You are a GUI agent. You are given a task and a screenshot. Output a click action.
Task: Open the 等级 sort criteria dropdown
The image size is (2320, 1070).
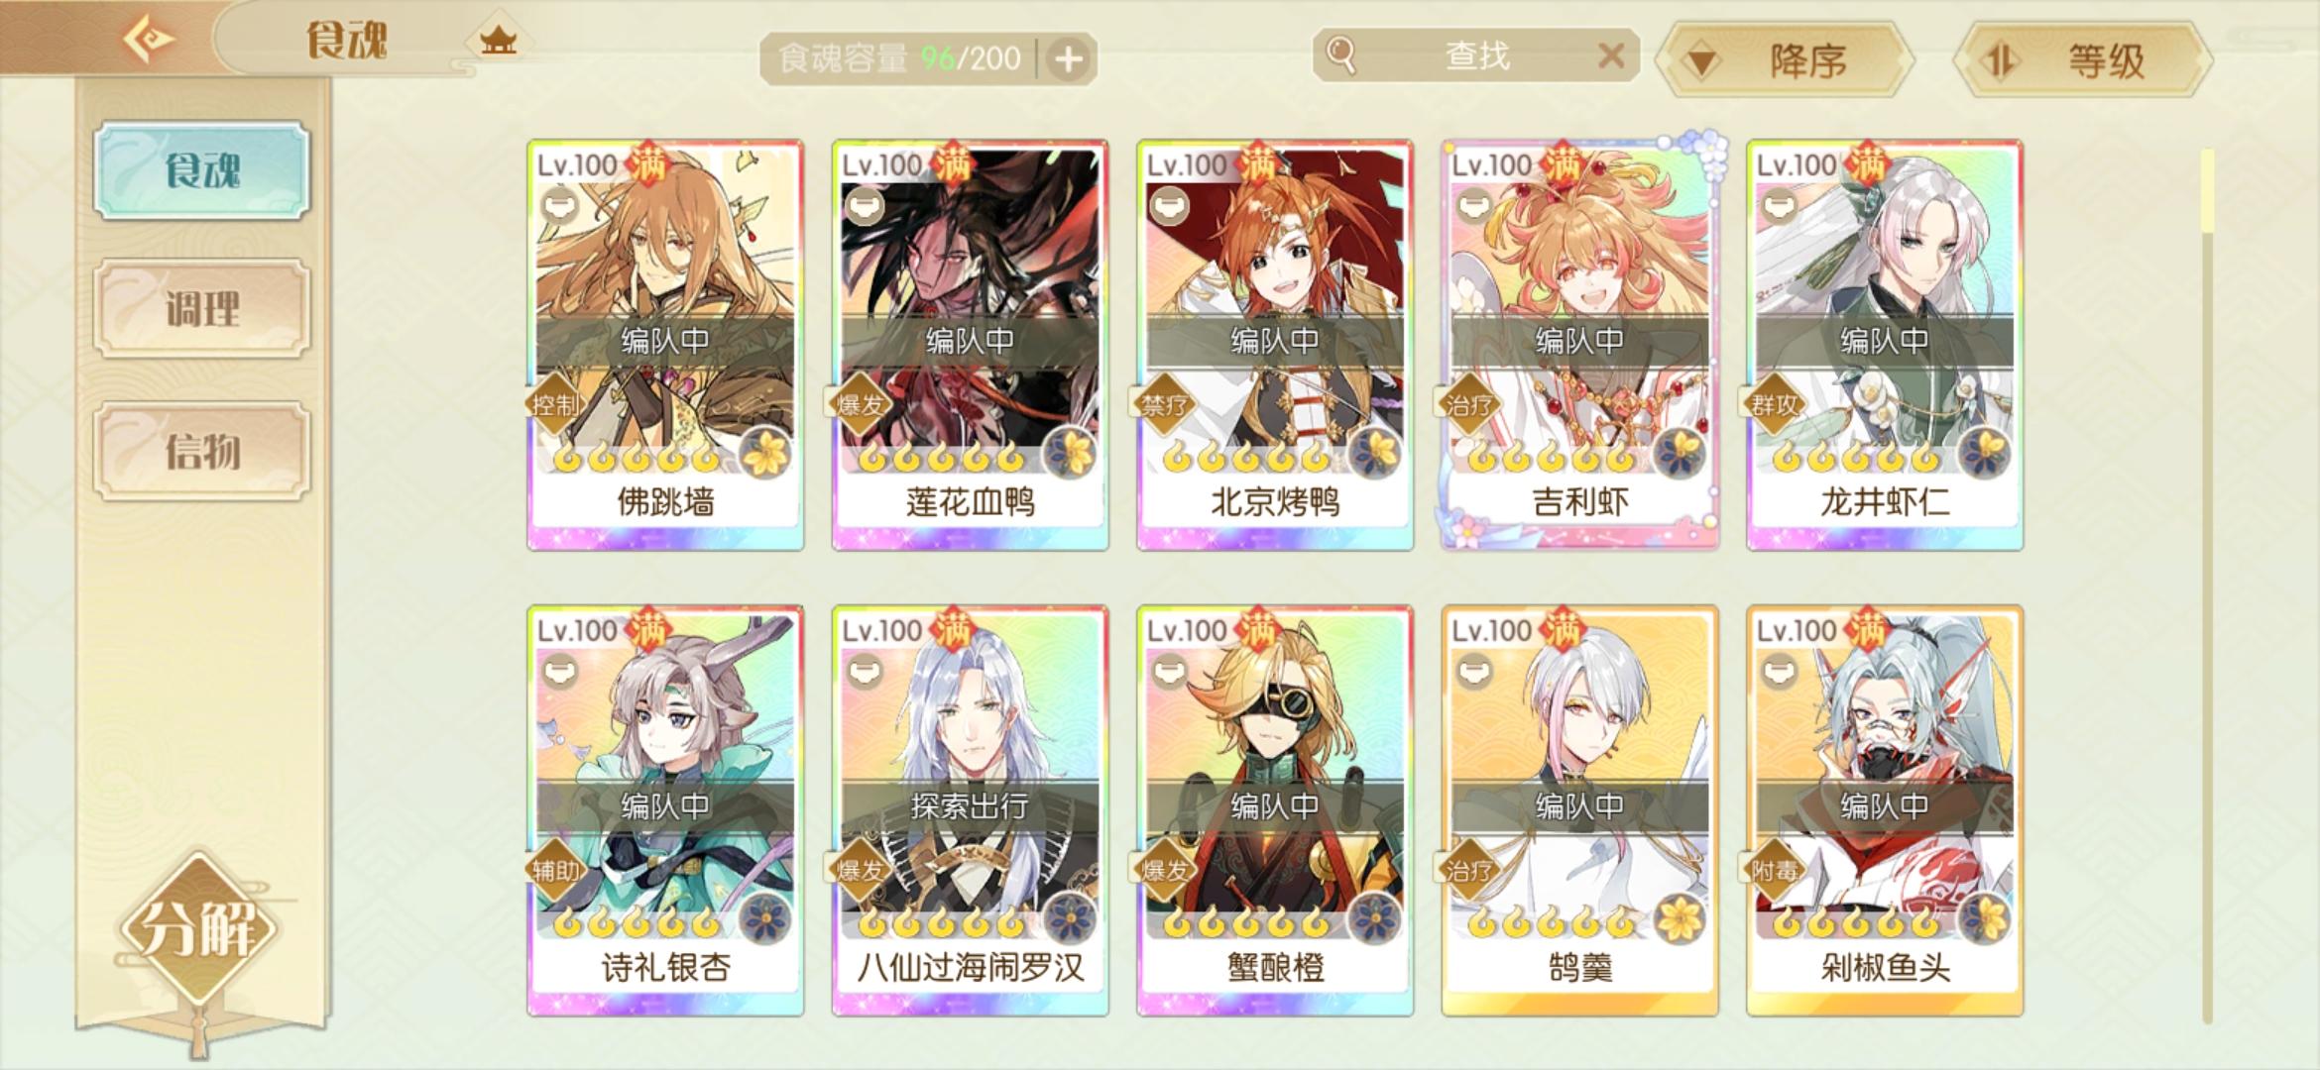point(2084,61)
